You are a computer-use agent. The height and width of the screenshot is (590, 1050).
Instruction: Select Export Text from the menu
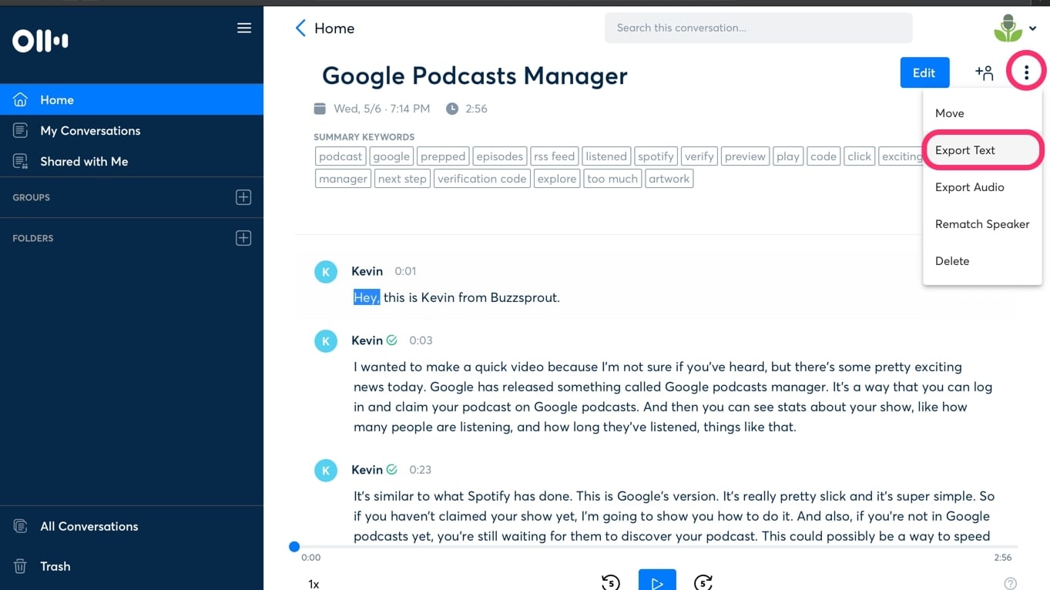[982, 150]
